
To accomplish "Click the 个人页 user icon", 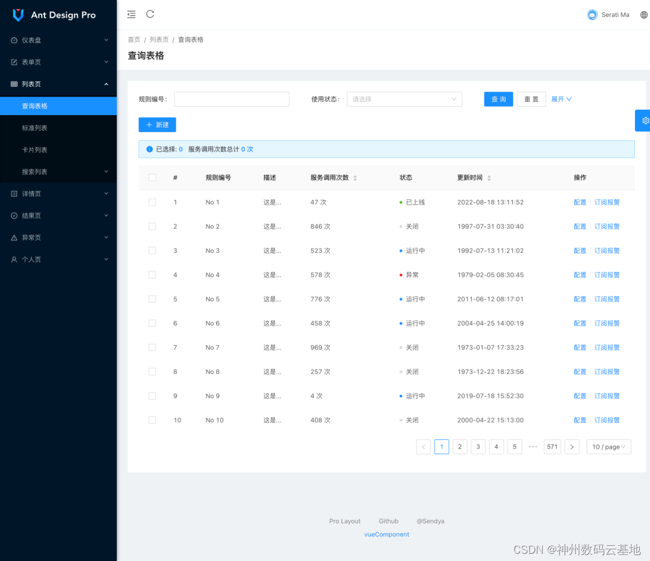I will (x=14, y=260).
